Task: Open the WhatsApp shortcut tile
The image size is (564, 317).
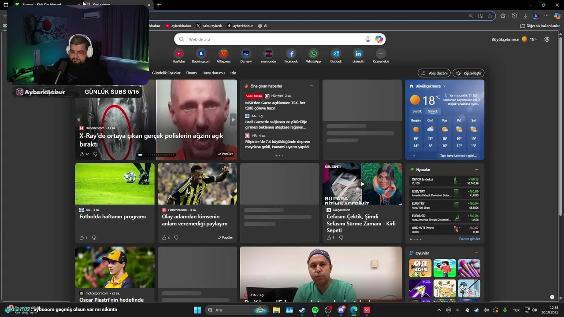Action: coord(313,53)
